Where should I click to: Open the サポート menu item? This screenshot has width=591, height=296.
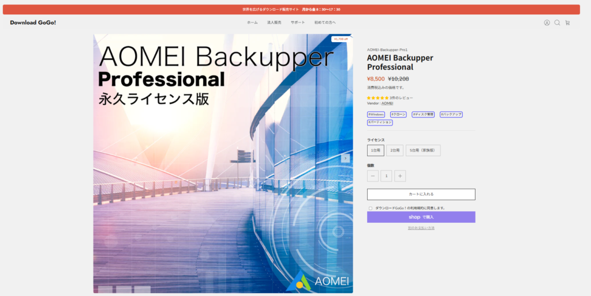[x=298, y=22]
